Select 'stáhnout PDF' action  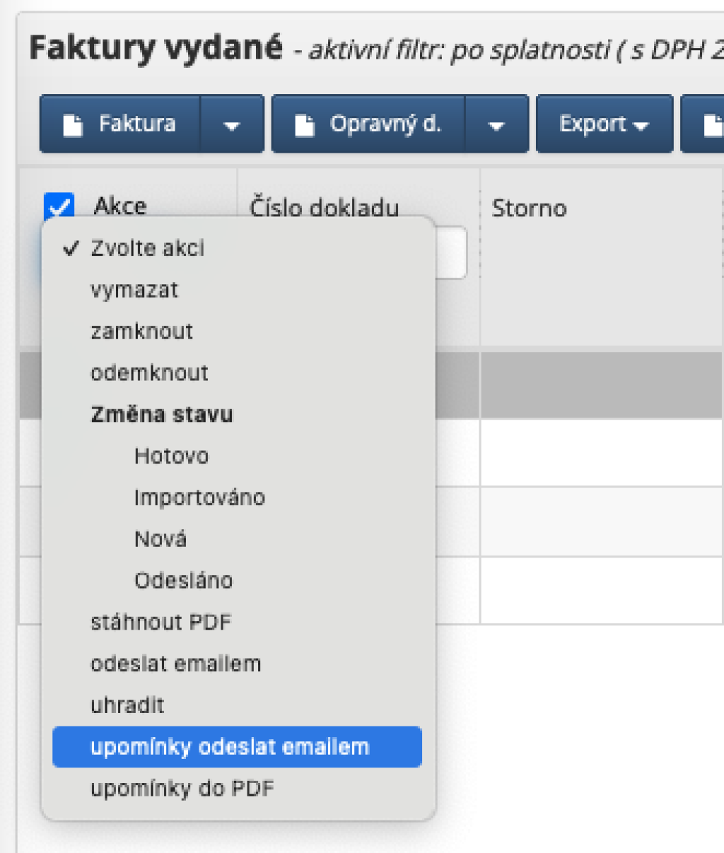(160, 623)
